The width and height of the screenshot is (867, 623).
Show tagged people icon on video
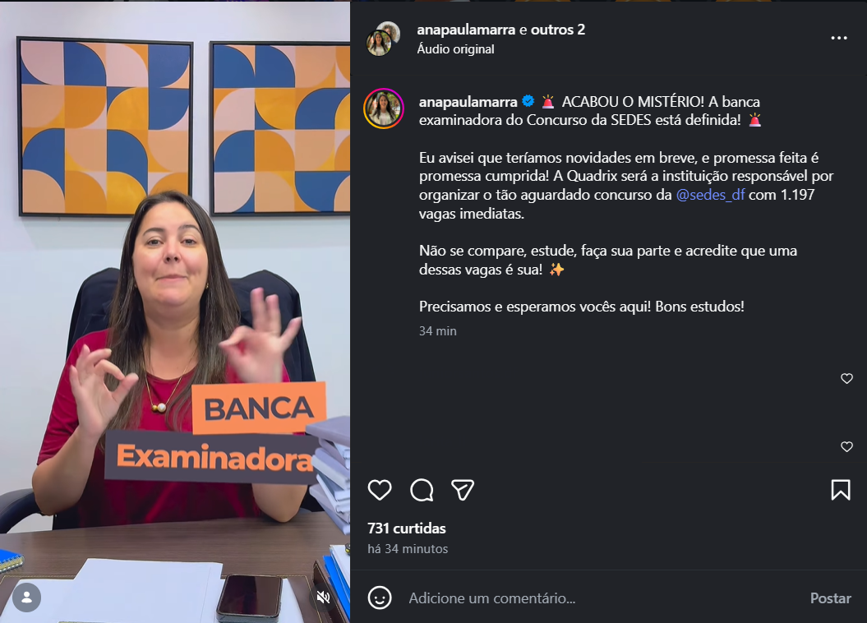[26, 598]
